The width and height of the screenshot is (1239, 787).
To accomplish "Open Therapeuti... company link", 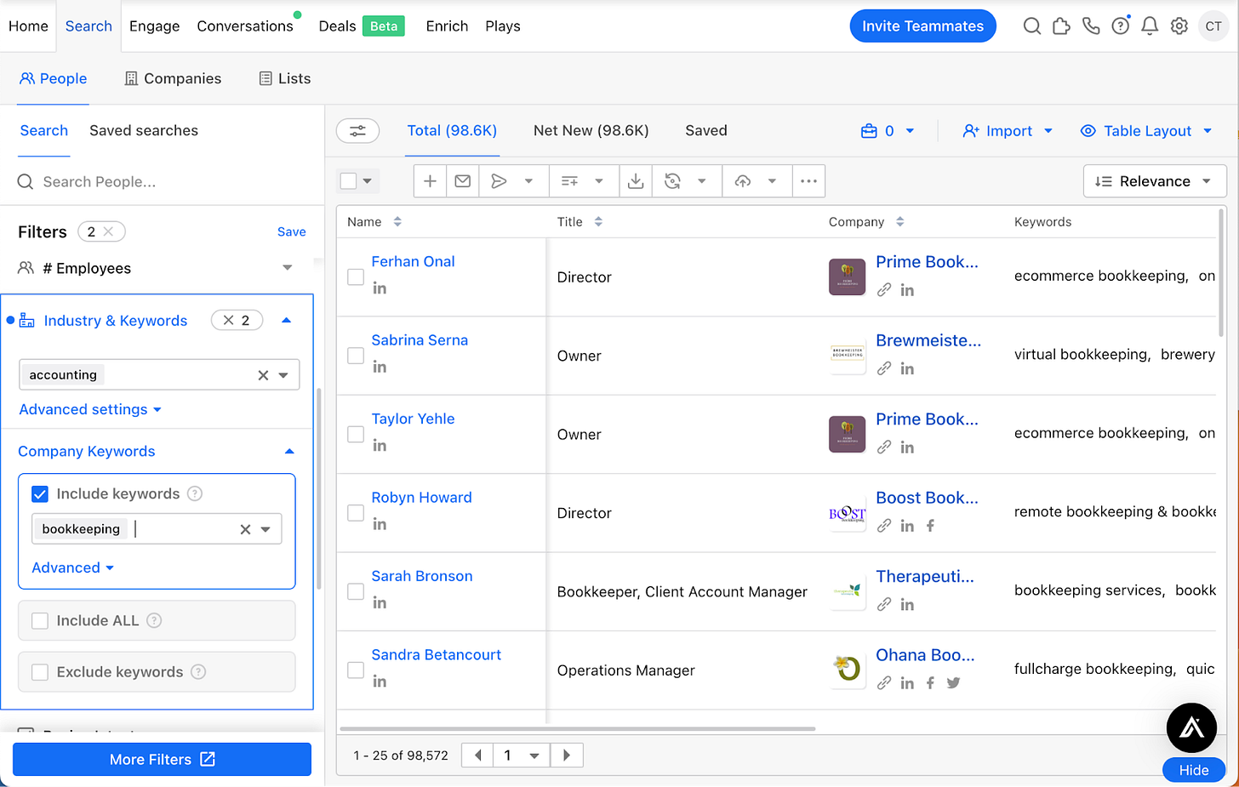I will [925, 577].
